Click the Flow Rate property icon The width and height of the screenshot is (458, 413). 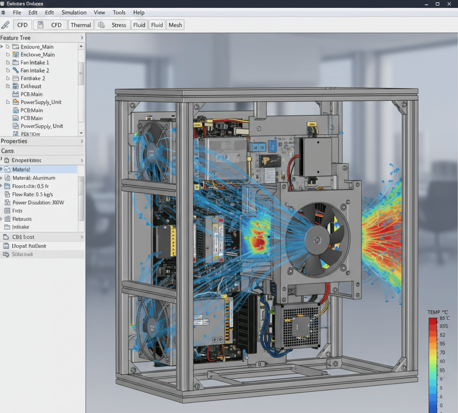pos(7,194)
